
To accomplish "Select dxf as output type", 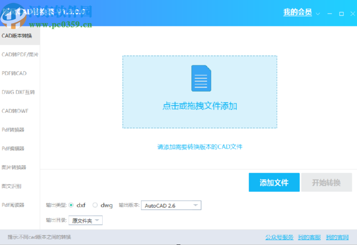I will [x=71, y=205].
